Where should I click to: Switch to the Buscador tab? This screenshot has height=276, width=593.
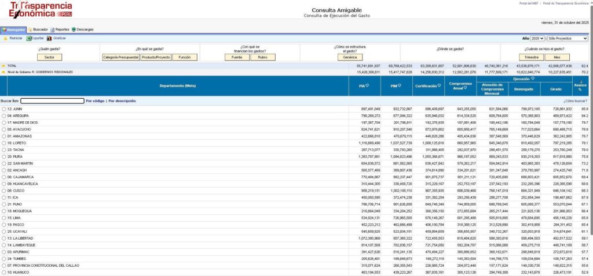[x=38, y=29]
